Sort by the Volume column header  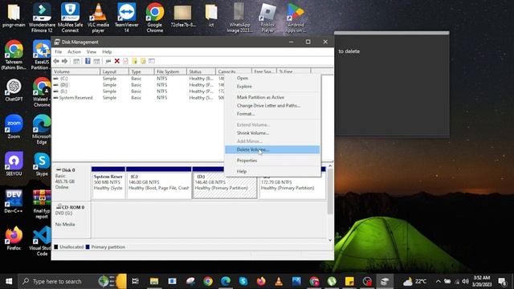[75, 71]
